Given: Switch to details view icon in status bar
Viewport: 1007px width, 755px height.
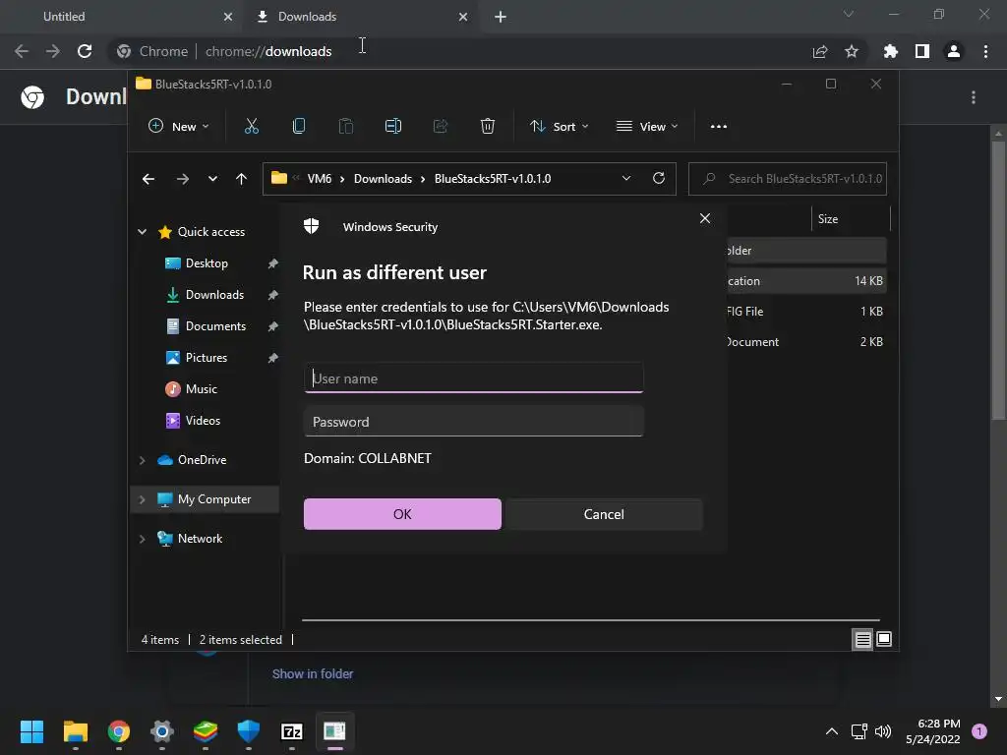Looking at the screenshot, I should tap(862, 639).
